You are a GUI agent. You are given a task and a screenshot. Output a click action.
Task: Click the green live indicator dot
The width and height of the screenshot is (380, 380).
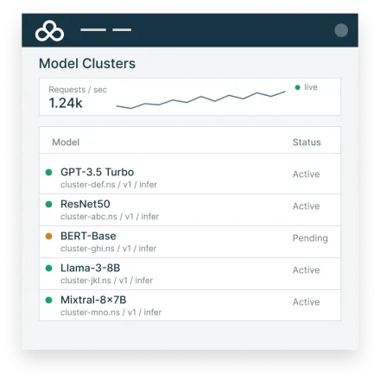click(x=298, y=87)
